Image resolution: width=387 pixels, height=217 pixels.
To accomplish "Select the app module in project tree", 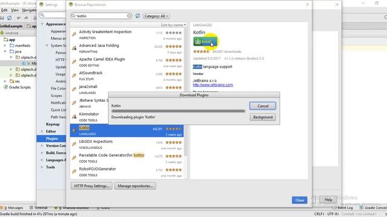I will point(10,40).
